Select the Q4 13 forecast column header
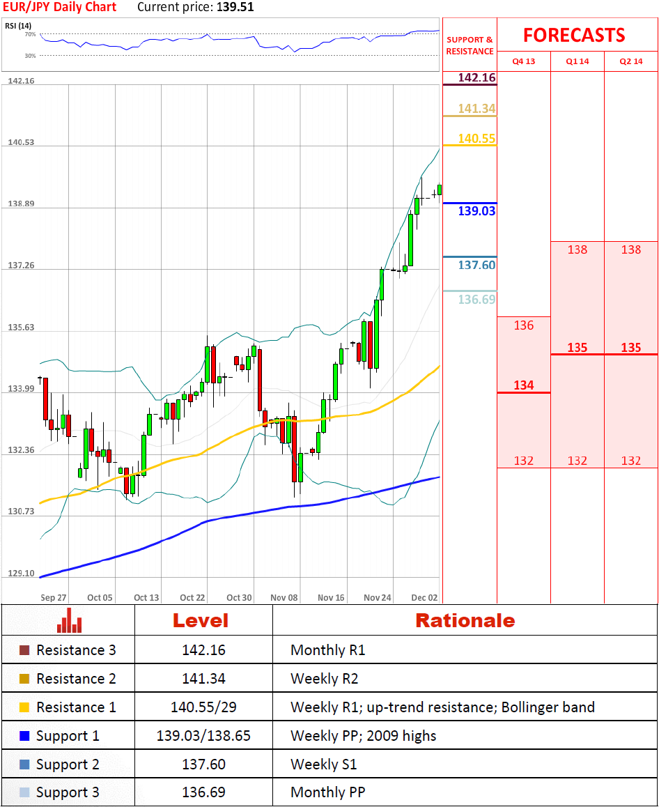 [524, 61]
